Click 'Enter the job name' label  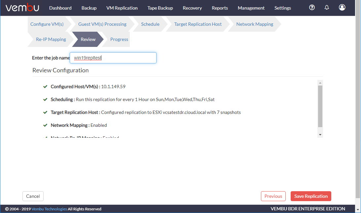51,58
